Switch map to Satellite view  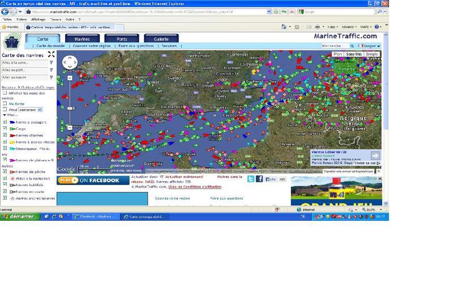353,54
